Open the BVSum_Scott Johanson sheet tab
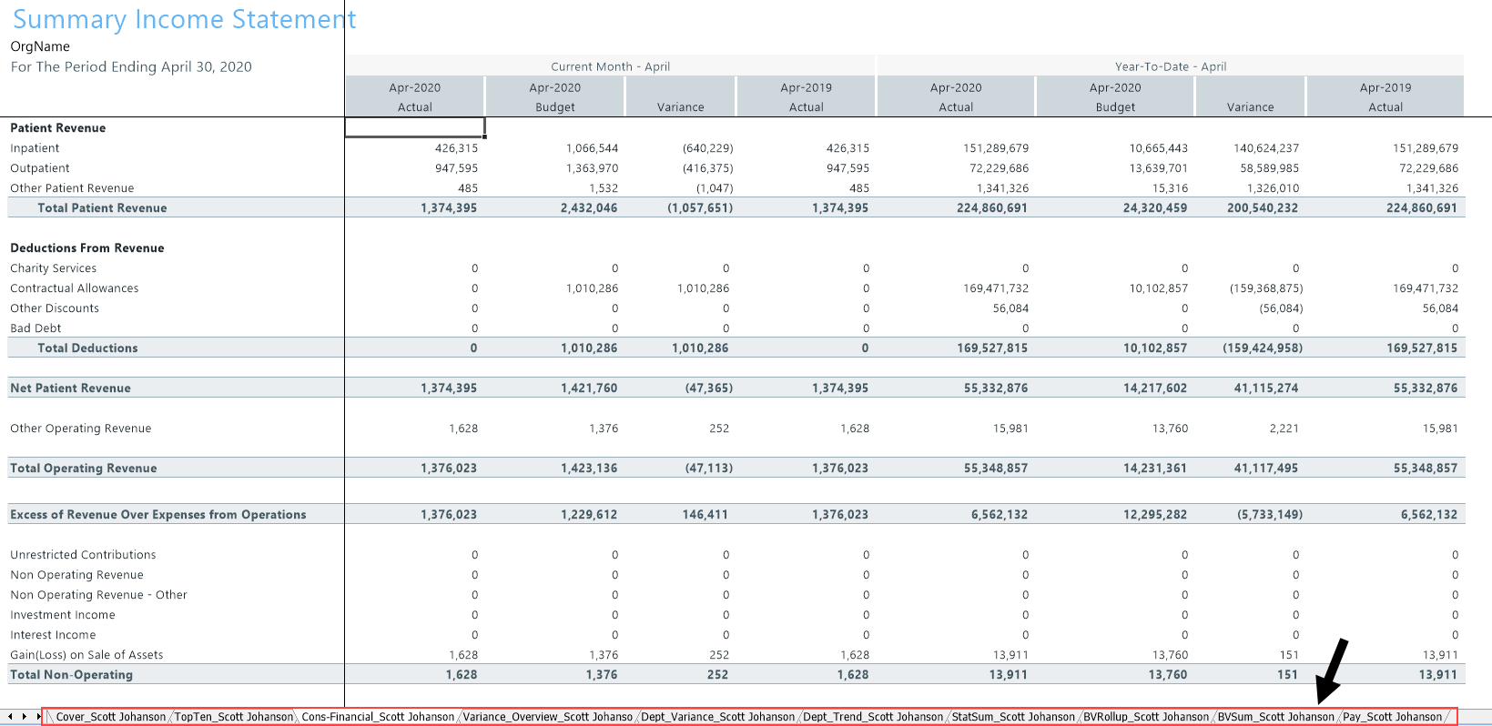 click(1275, 717)
